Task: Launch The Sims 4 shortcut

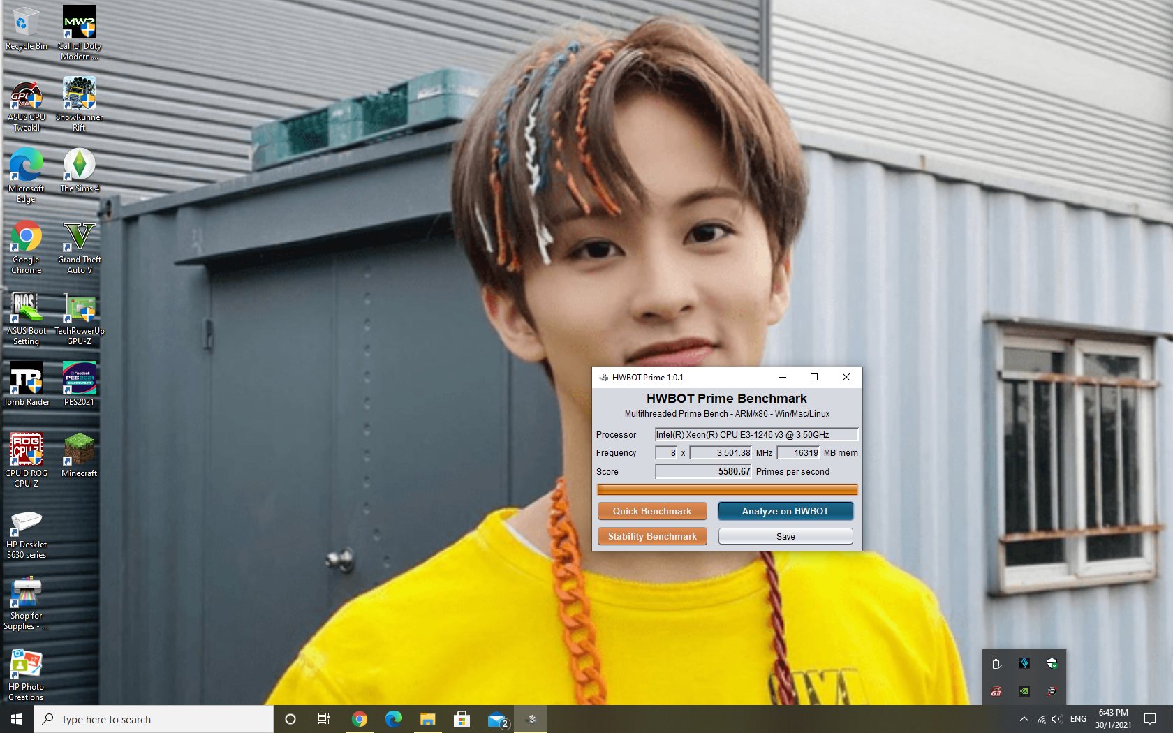Action: (79, 171)
